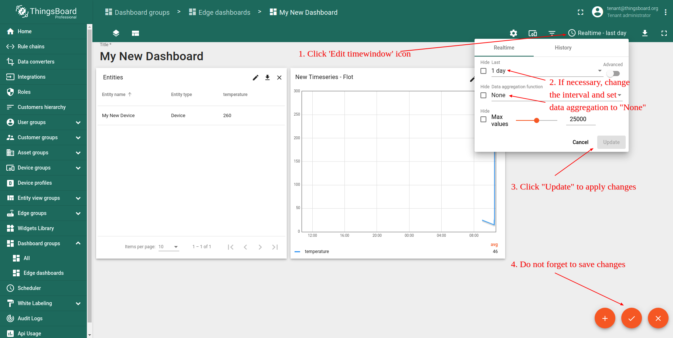This screenshot has width=673, height=338.
Task: Toggle the Advanced switch
Action: pyautogui.click(x=613, y=74)
